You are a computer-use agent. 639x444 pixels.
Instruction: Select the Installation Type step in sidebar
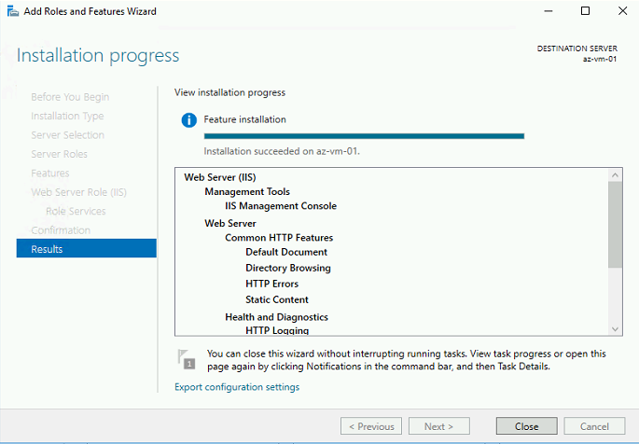click(67, 116)
